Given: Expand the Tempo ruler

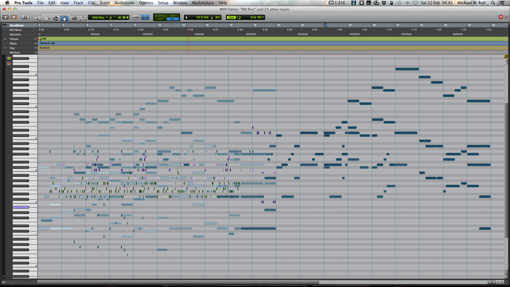Looking at the screenshot, I should (5, 39).
